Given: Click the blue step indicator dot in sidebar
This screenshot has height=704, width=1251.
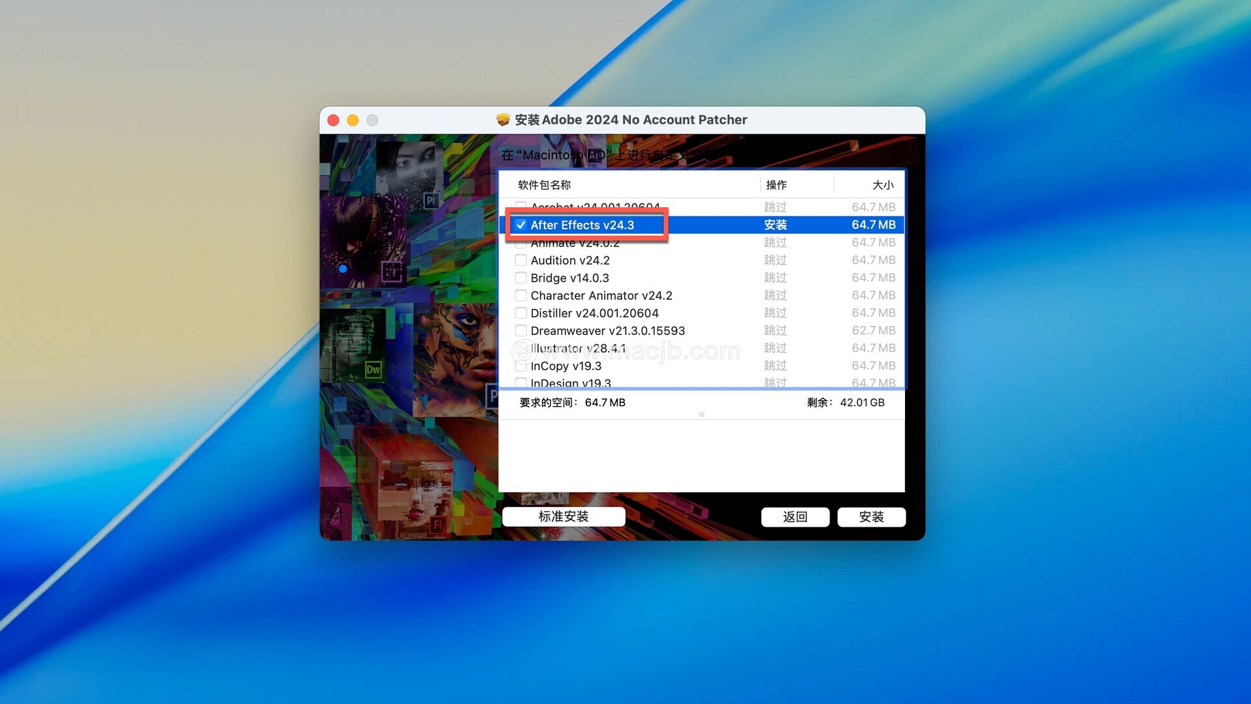Looking at the screenshot, I should (x=343, y=269).
